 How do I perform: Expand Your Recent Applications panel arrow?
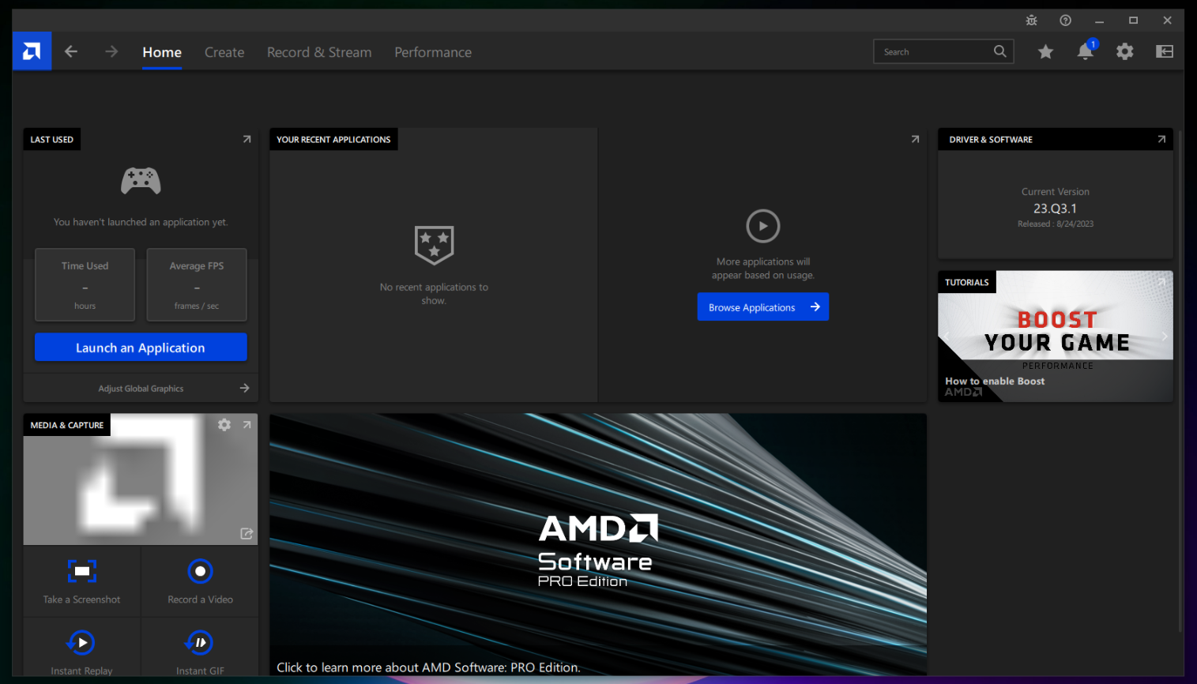tap(915, 139)
